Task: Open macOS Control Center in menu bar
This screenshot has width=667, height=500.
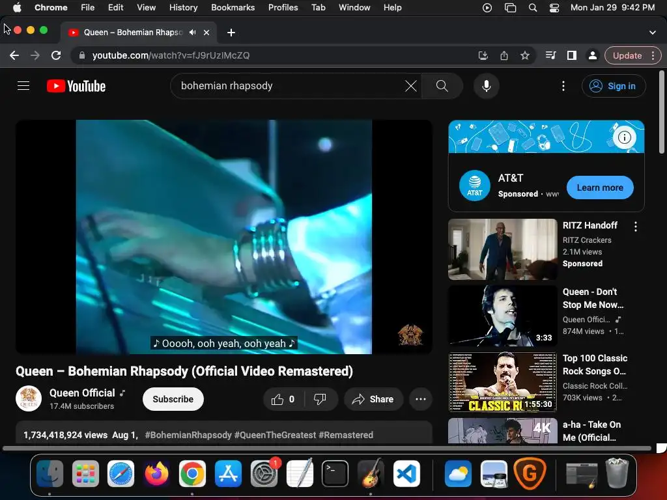Action: coord(554,8)
